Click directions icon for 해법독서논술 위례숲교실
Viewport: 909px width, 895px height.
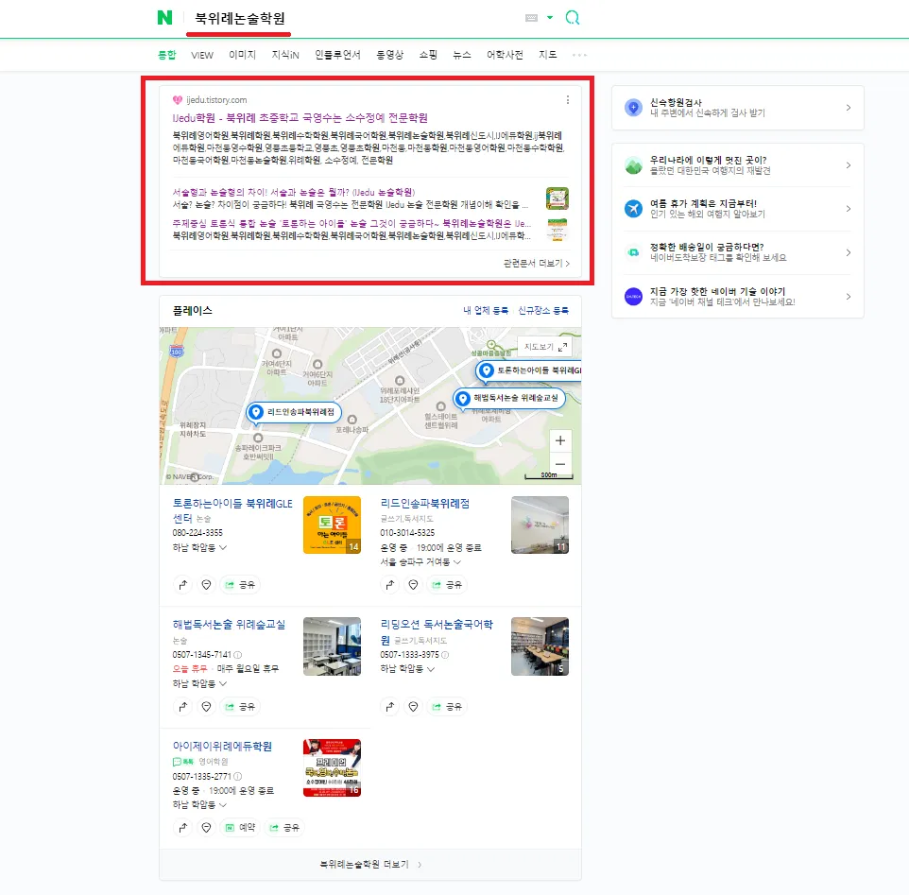[182, 707]
